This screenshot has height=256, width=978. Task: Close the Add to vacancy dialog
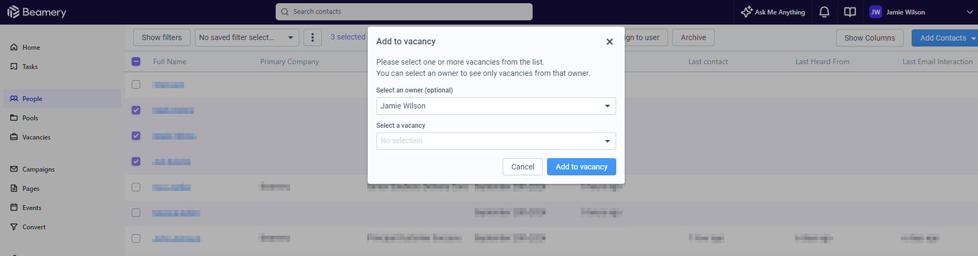point(609,42)
